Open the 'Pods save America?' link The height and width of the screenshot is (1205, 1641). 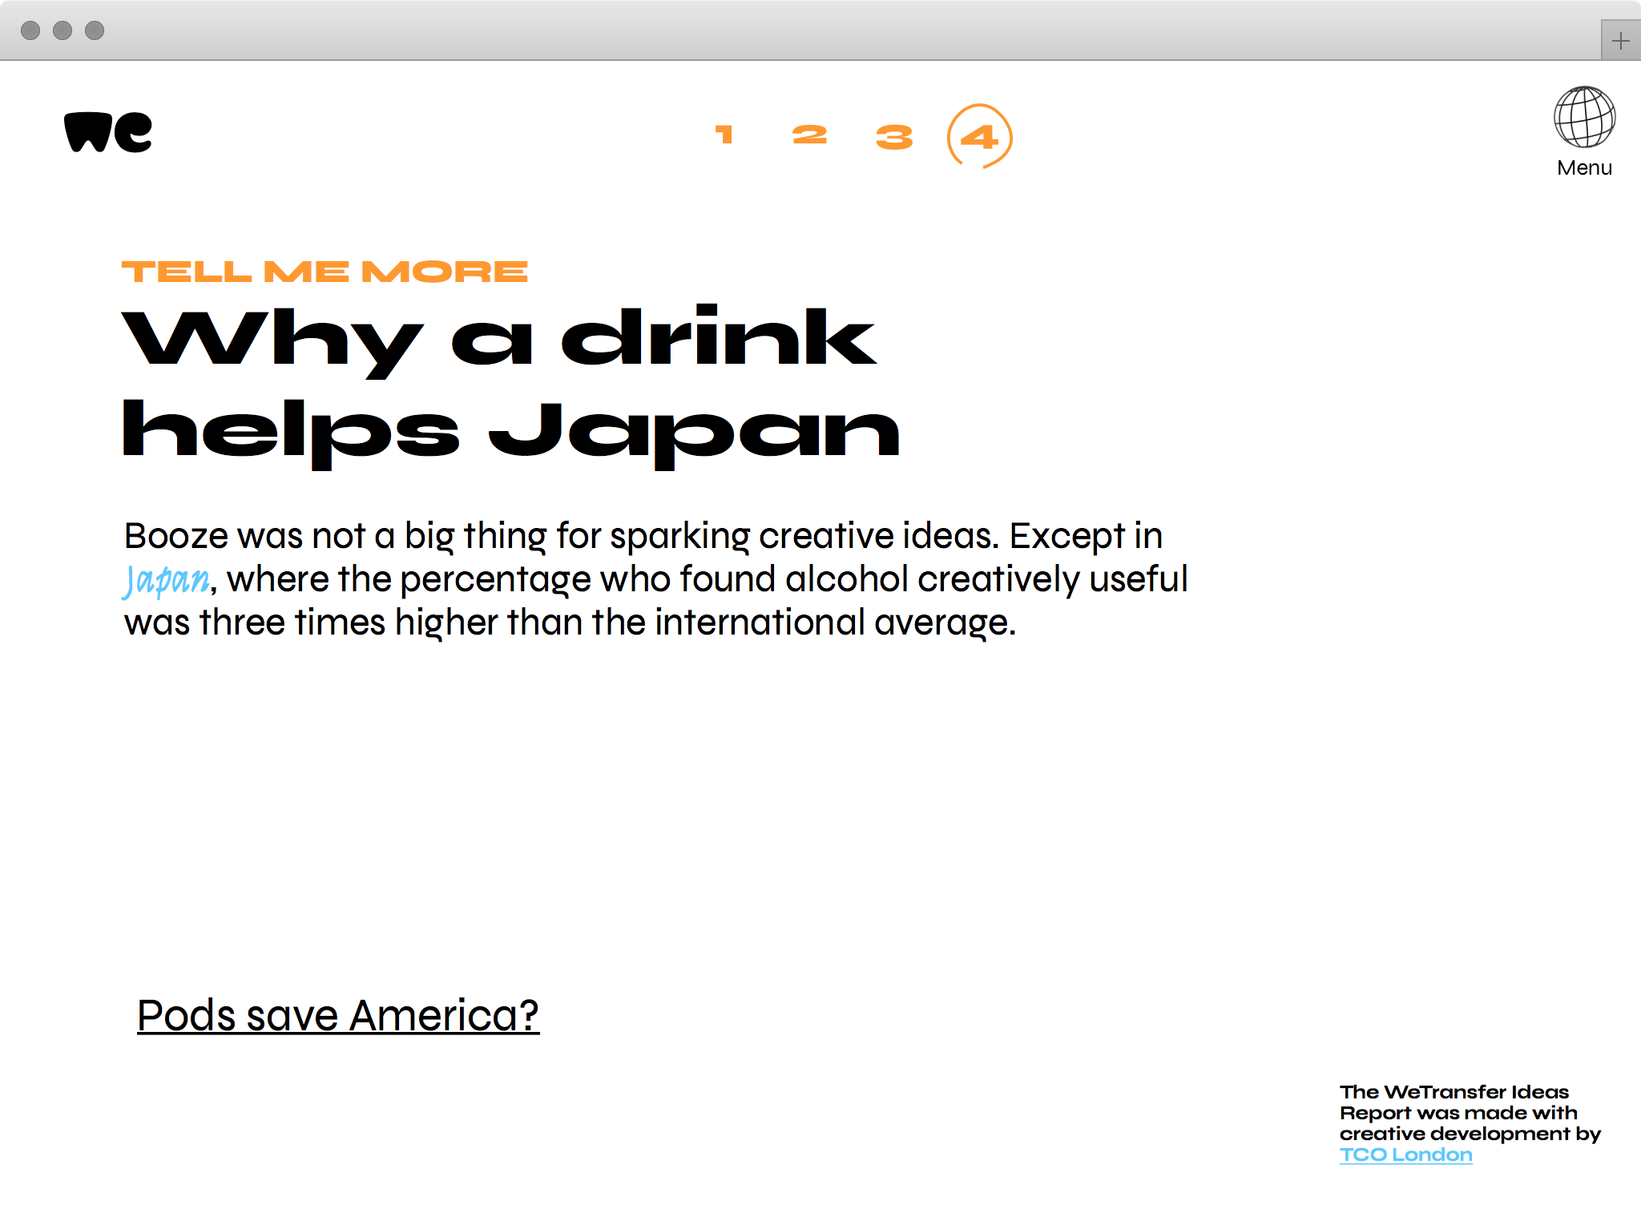(337, 1016)
